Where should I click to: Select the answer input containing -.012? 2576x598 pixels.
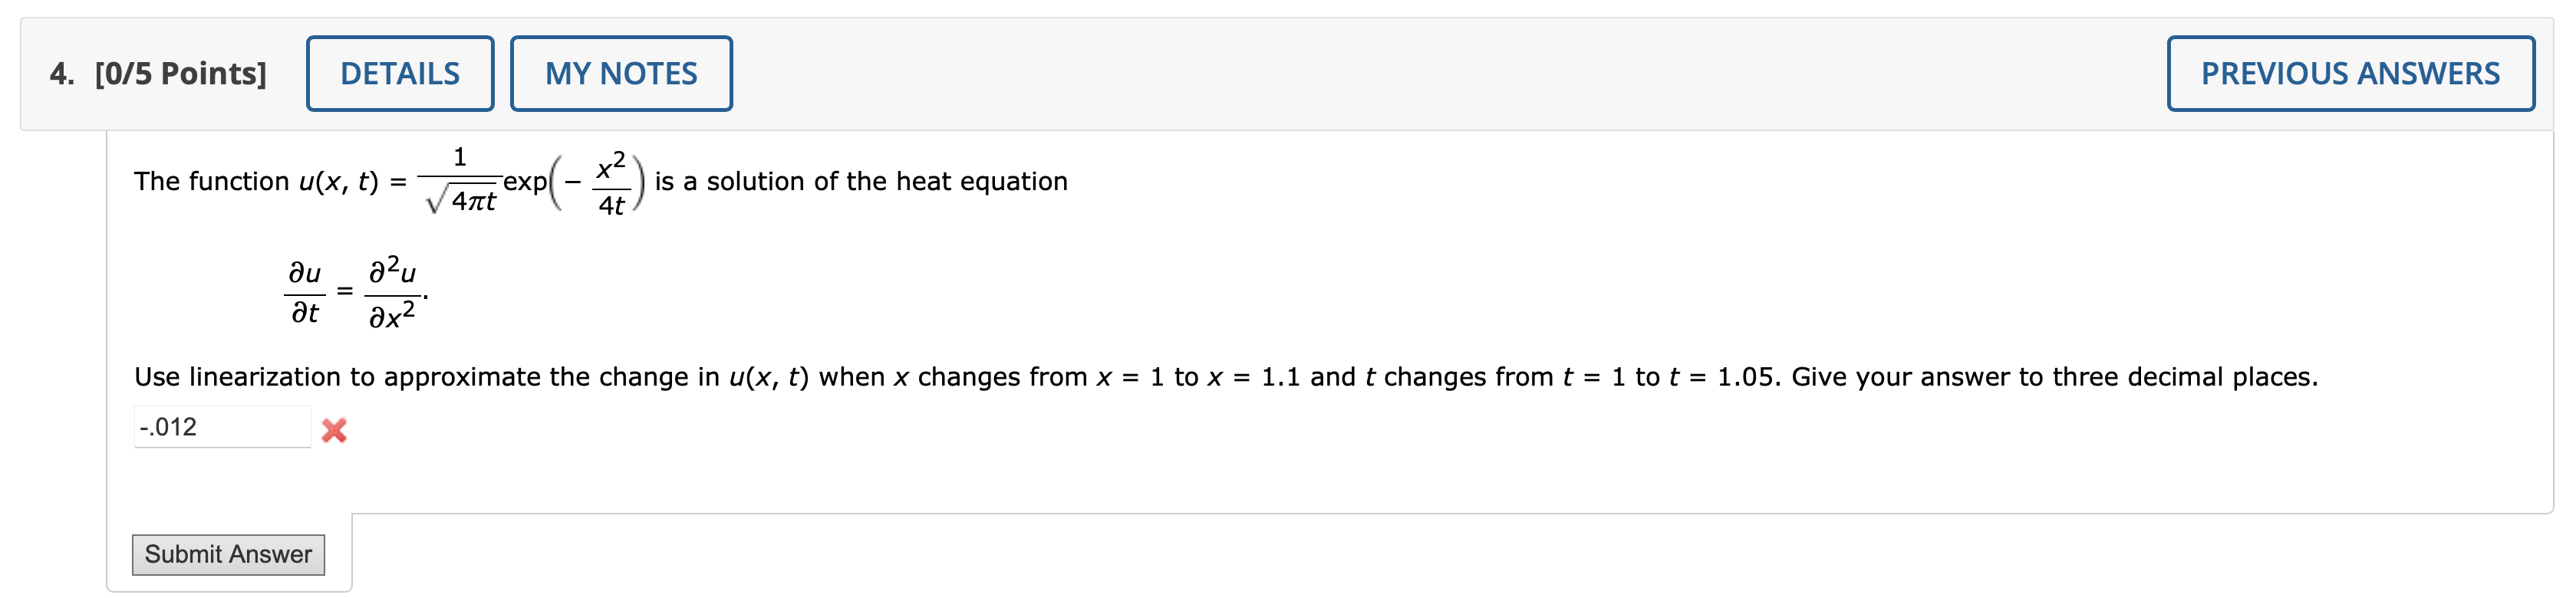(222, 426)
